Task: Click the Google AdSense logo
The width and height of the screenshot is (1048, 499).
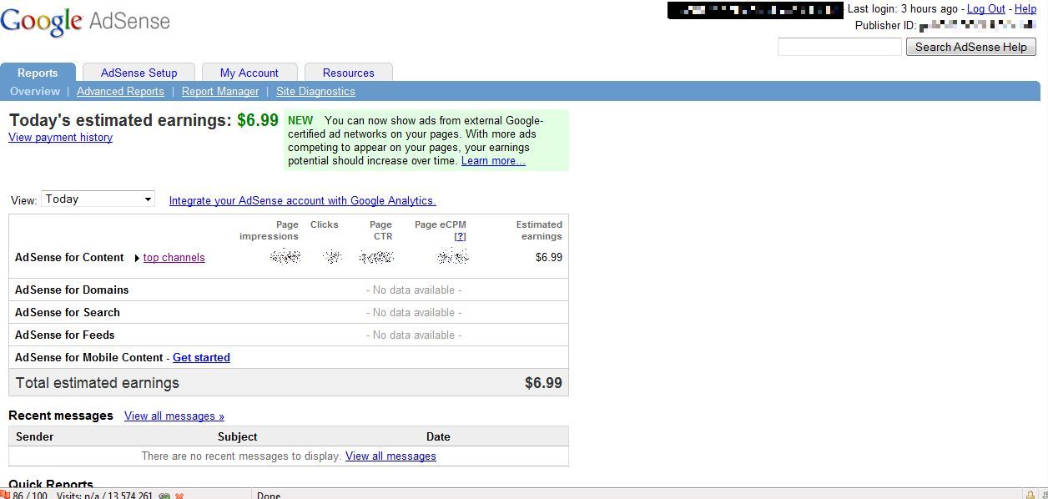Action: [85, 23]
